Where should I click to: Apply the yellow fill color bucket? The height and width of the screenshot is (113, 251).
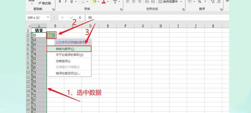coord(94,2)
